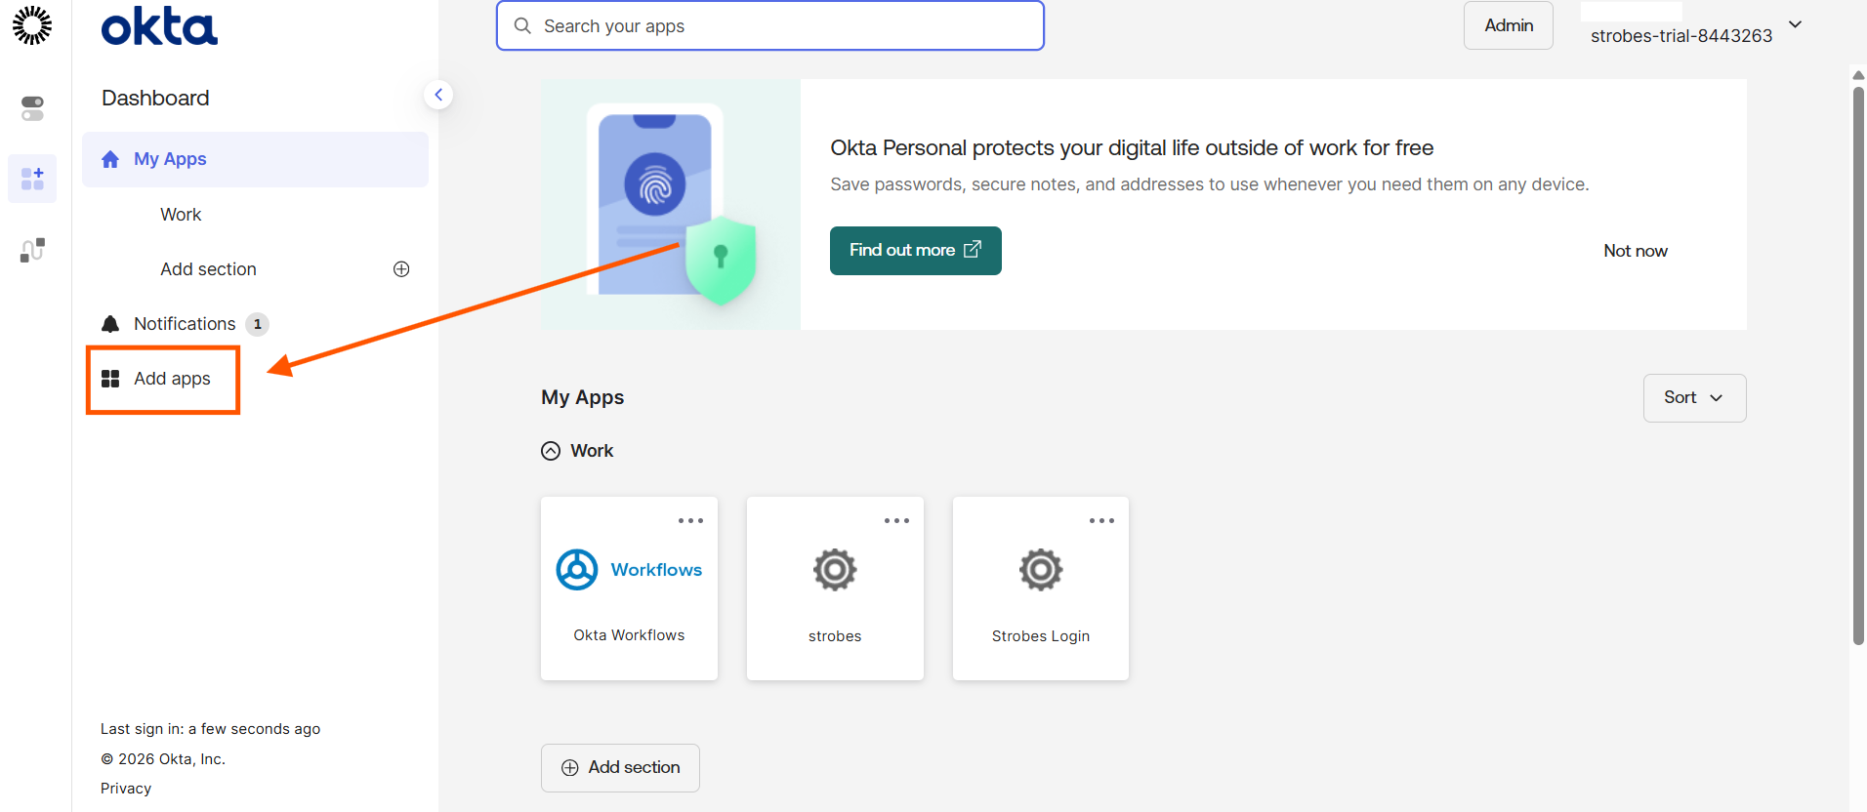Choose Add section in the sidebar
This screenshot has width=1867, height=812.
pyautogui.click(x=209, y=269)
